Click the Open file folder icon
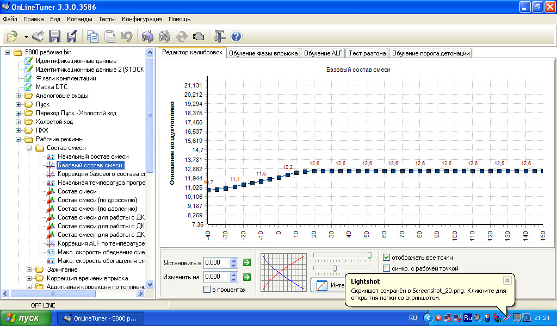This screenshot has height=326, width=557. tap(12, 36)
